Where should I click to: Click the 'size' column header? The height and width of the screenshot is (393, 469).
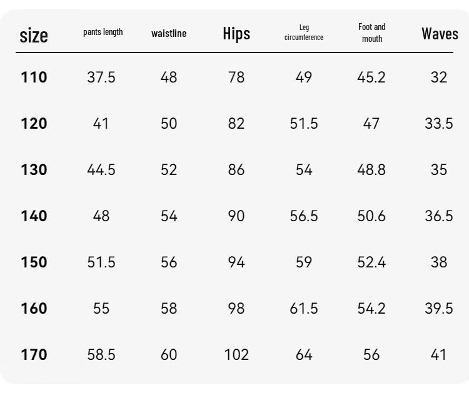[x=34, y=36]
